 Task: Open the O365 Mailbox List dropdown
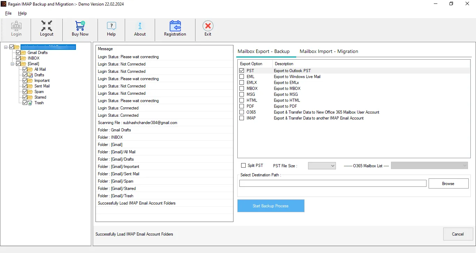(x=430, y=166)
